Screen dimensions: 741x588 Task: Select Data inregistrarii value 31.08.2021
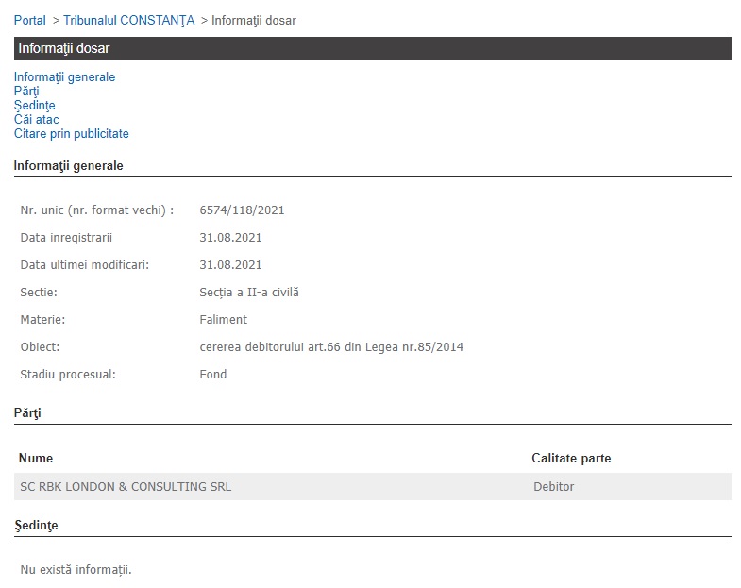[230, 238]
